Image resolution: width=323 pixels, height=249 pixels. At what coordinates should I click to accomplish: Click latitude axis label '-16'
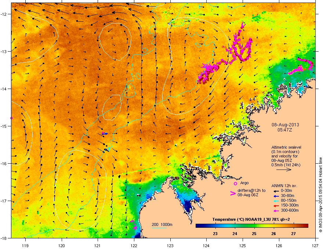[x=4, y=164]
